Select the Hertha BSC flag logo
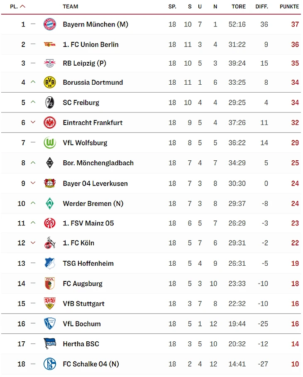The width and height of the screenshot is (303, 377). (x=50, y=344)
